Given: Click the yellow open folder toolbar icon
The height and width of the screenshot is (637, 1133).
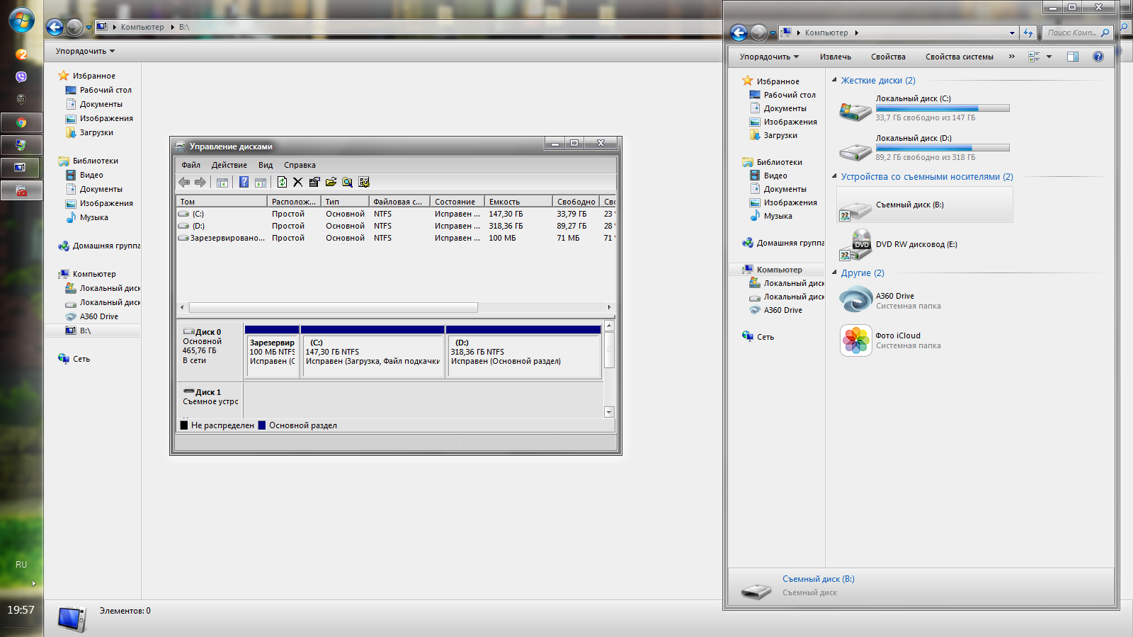Looking at the screenshot, I should click(331, 183).
